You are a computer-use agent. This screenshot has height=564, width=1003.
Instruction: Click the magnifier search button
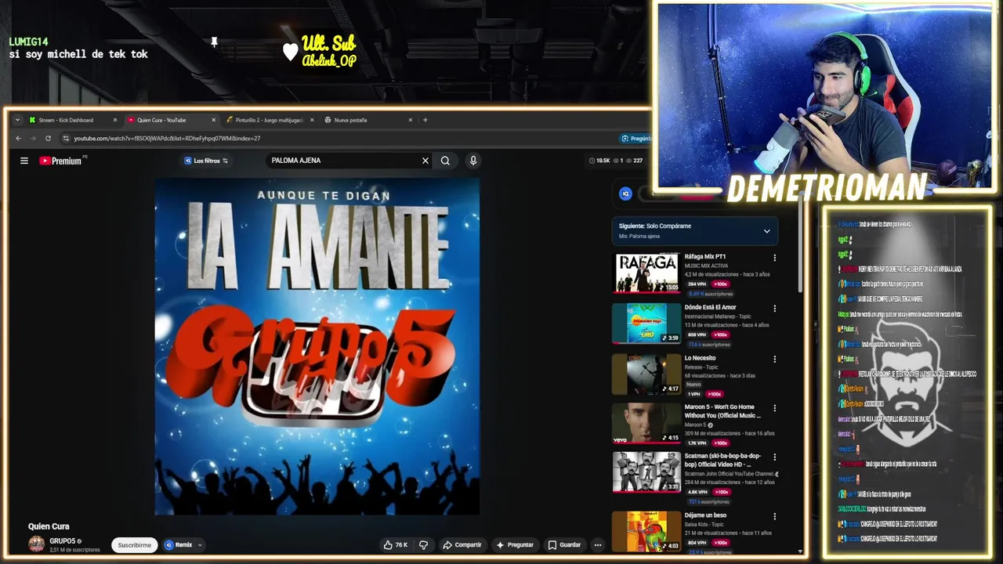coord(445,161)
